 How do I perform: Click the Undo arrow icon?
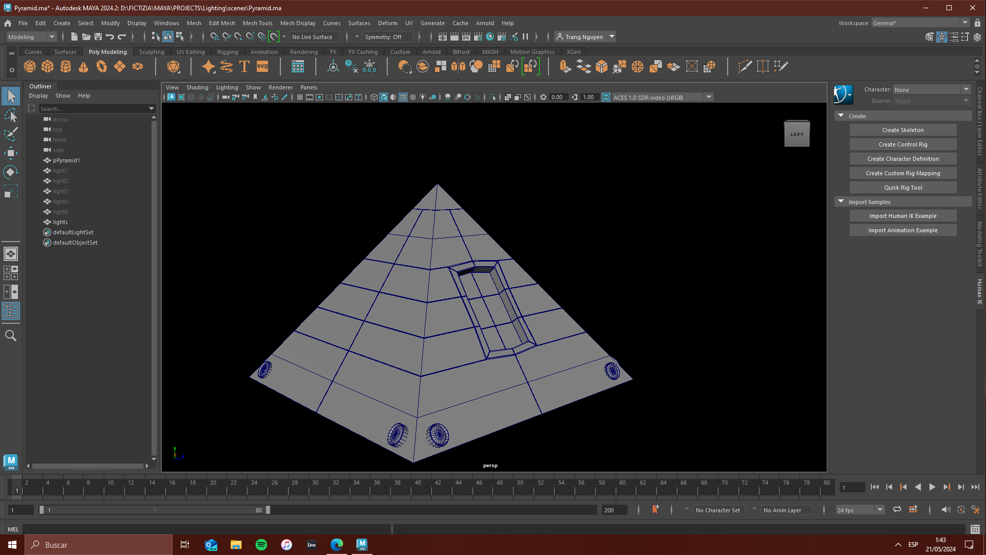110,36
